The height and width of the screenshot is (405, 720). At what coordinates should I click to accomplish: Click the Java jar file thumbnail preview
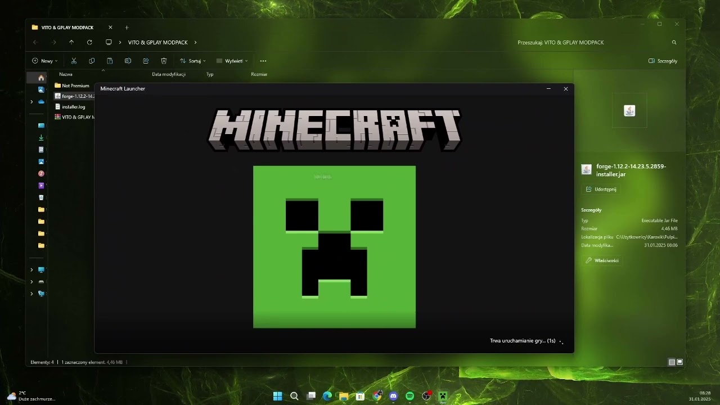(x=629, y=111)
